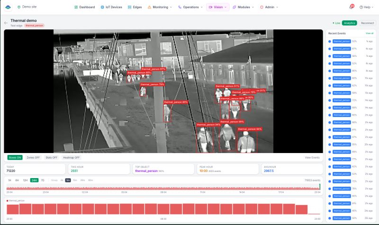379x225 pixels.
Task: Click the Test edge label under the title
Action: (x=17, y=26)
